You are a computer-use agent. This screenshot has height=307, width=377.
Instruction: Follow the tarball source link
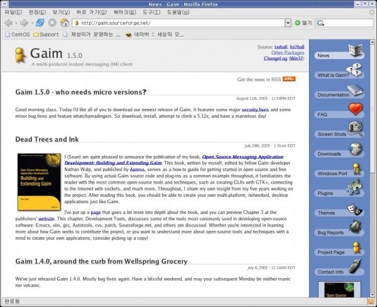(x=281, y=47)
